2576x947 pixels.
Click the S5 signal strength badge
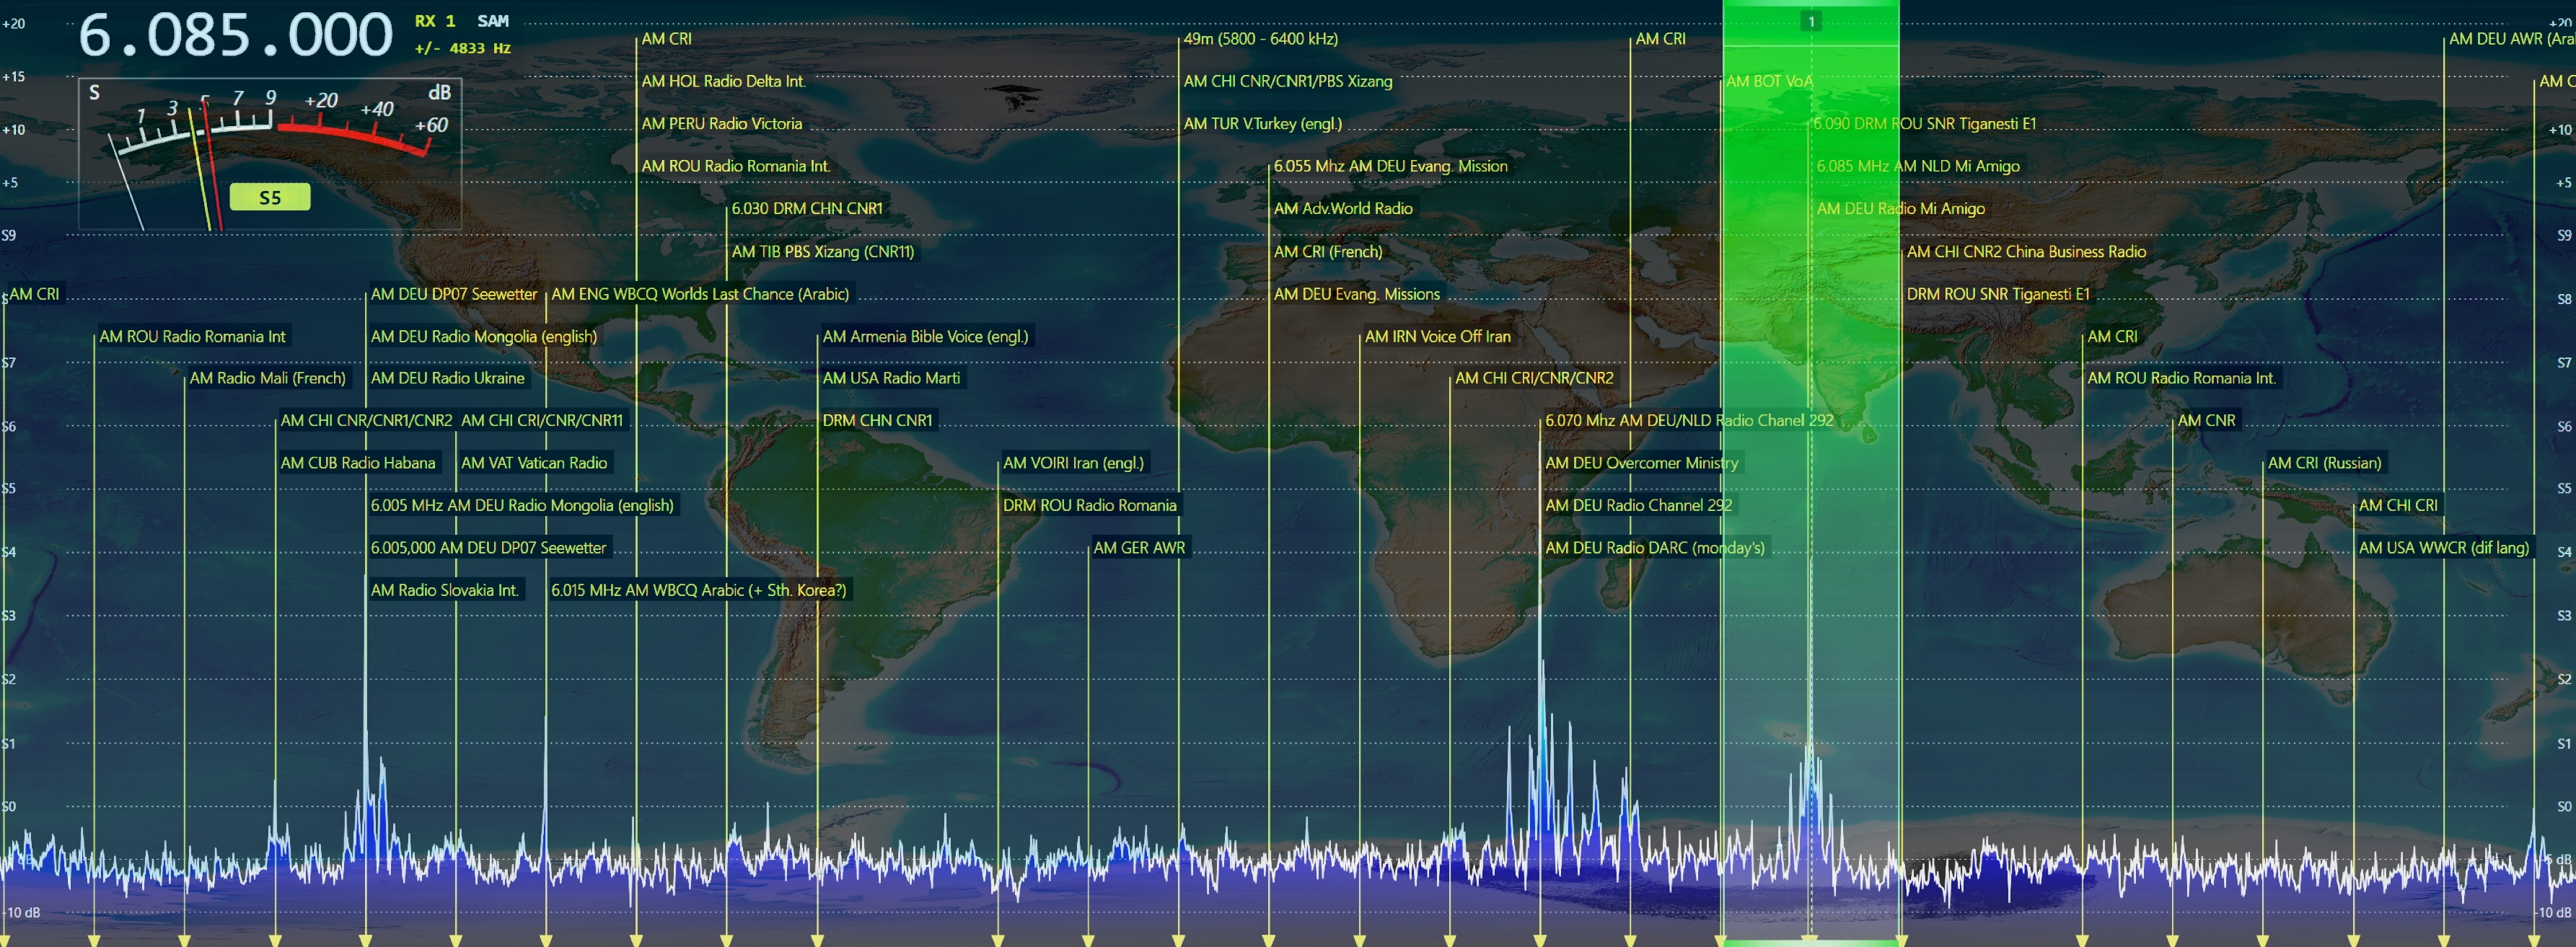[269, 197]
